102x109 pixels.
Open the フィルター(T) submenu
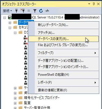click(64, 53)
